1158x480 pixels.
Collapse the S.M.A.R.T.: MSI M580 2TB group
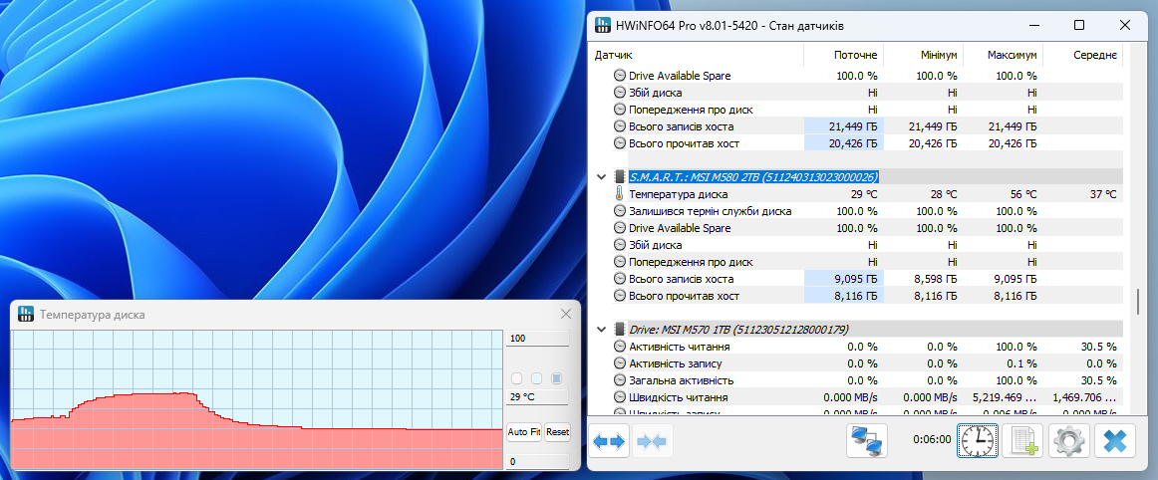point(600,177)
